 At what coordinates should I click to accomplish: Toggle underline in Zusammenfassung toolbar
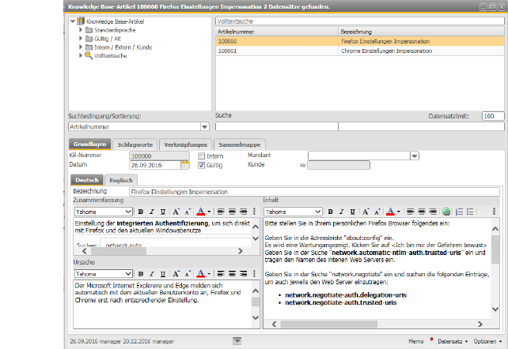[x=163, y=212]
